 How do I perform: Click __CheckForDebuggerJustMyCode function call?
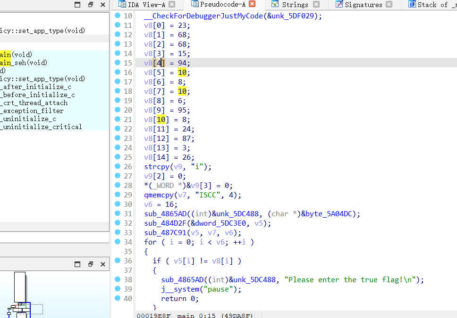(203, 16)
